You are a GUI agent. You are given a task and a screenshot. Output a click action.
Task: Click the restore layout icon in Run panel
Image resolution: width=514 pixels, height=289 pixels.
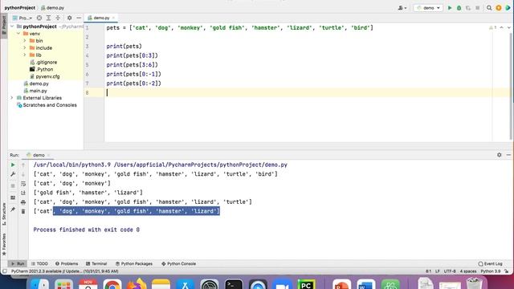click(13, 197)
